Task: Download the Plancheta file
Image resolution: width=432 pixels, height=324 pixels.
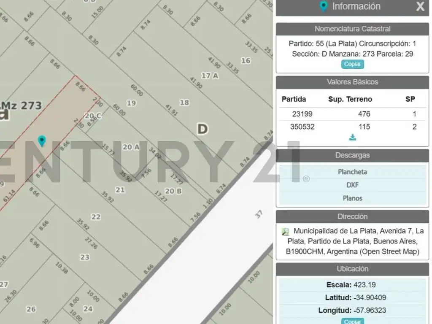Action: (x=352, y=172)
